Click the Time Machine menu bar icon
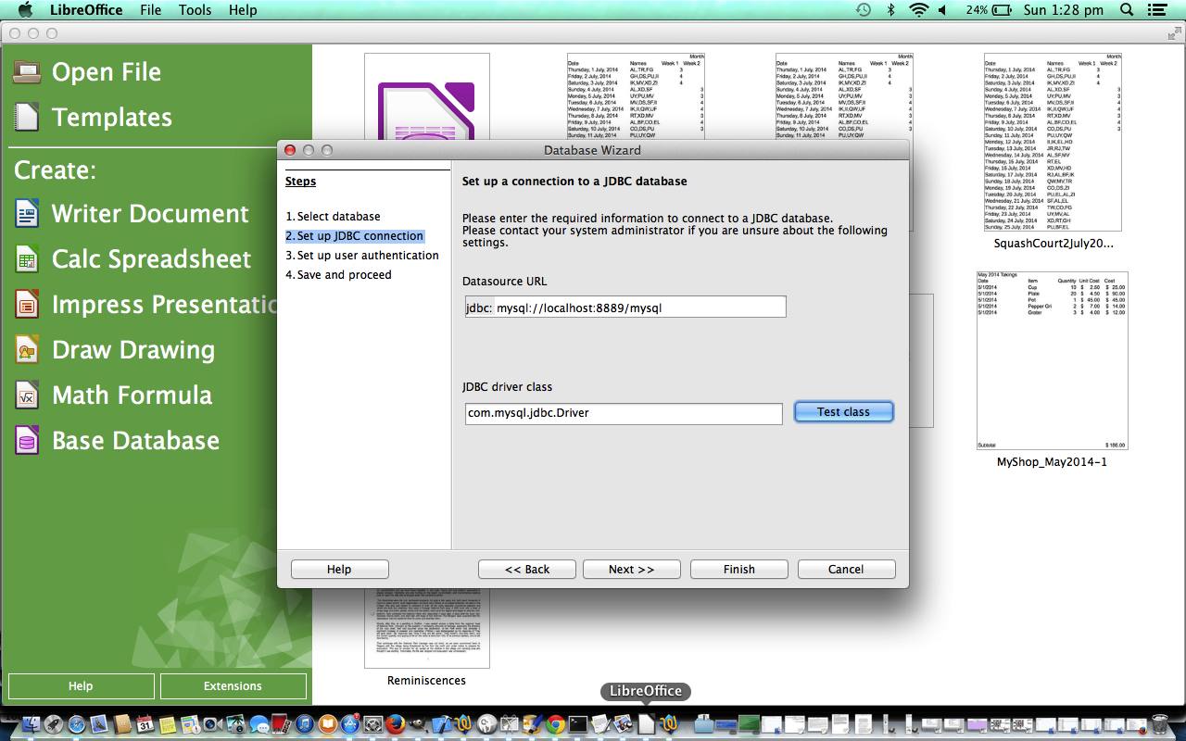The width and height of the screenshot is (1186, 741). [x=863, y=10]
